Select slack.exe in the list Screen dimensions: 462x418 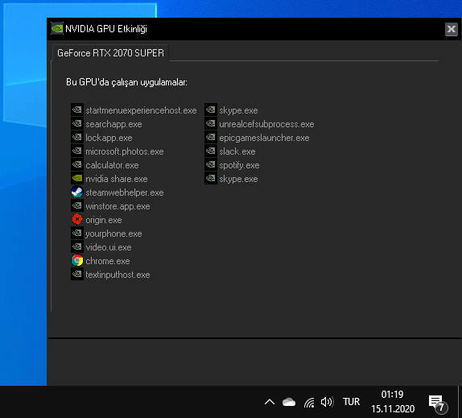coord(237,151)
